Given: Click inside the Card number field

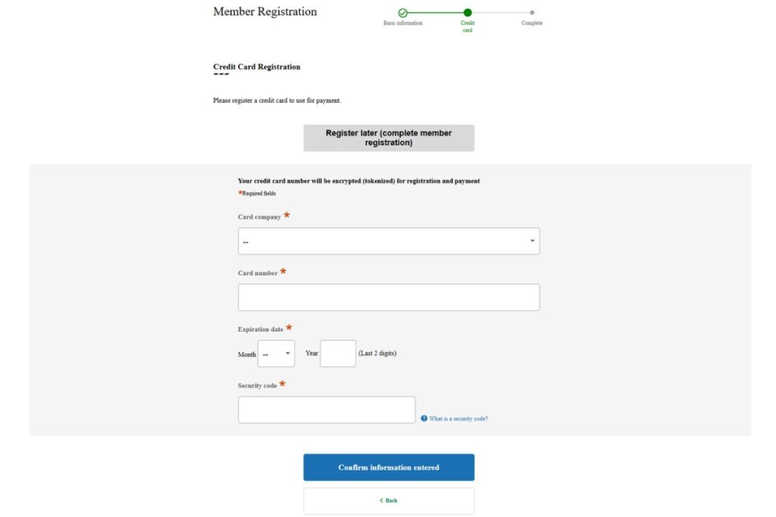Looking at the screenshot, I should pos(388,296).
